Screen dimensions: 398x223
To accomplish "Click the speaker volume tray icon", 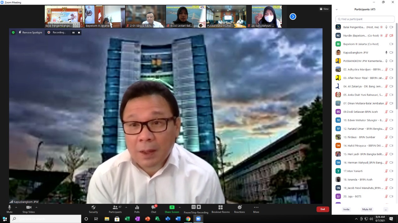I will (371, 219).
